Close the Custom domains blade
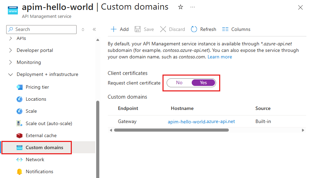314x178 pixels. tap(300, 8)
